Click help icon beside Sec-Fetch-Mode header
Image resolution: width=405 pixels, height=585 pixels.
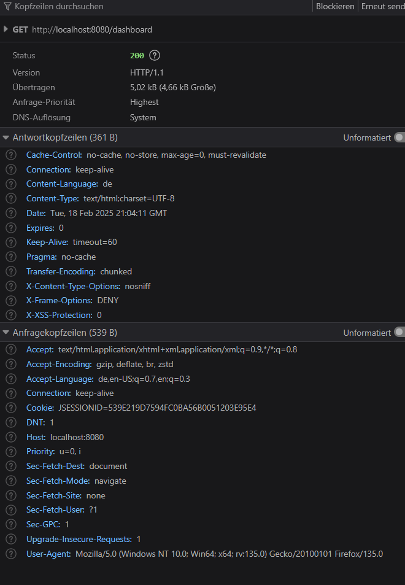pos(11,481)
